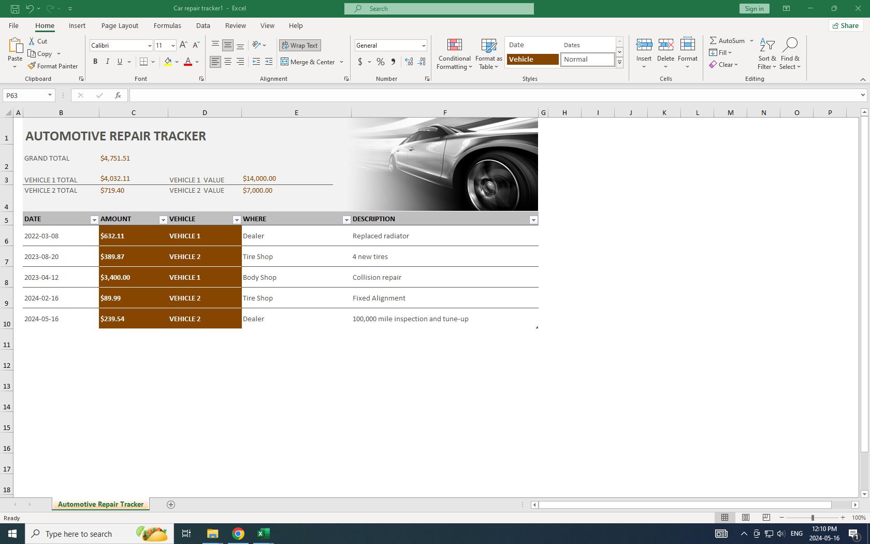Toggle Wrap Text on or off
Image resolution: width=870 pixels, height=544 pixels.
pyautogui.click(x=300, y=46)
